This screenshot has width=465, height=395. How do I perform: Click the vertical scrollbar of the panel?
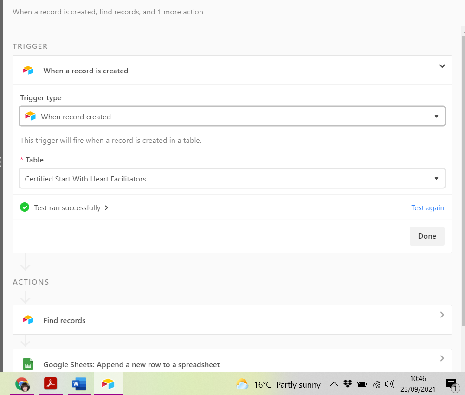(x=464, y=181)
